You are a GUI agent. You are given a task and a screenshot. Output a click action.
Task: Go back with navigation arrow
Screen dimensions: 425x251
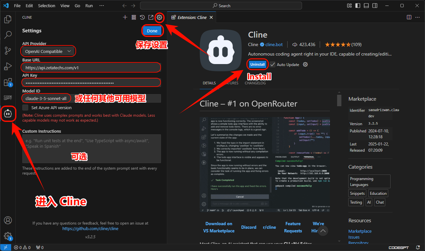124,6
